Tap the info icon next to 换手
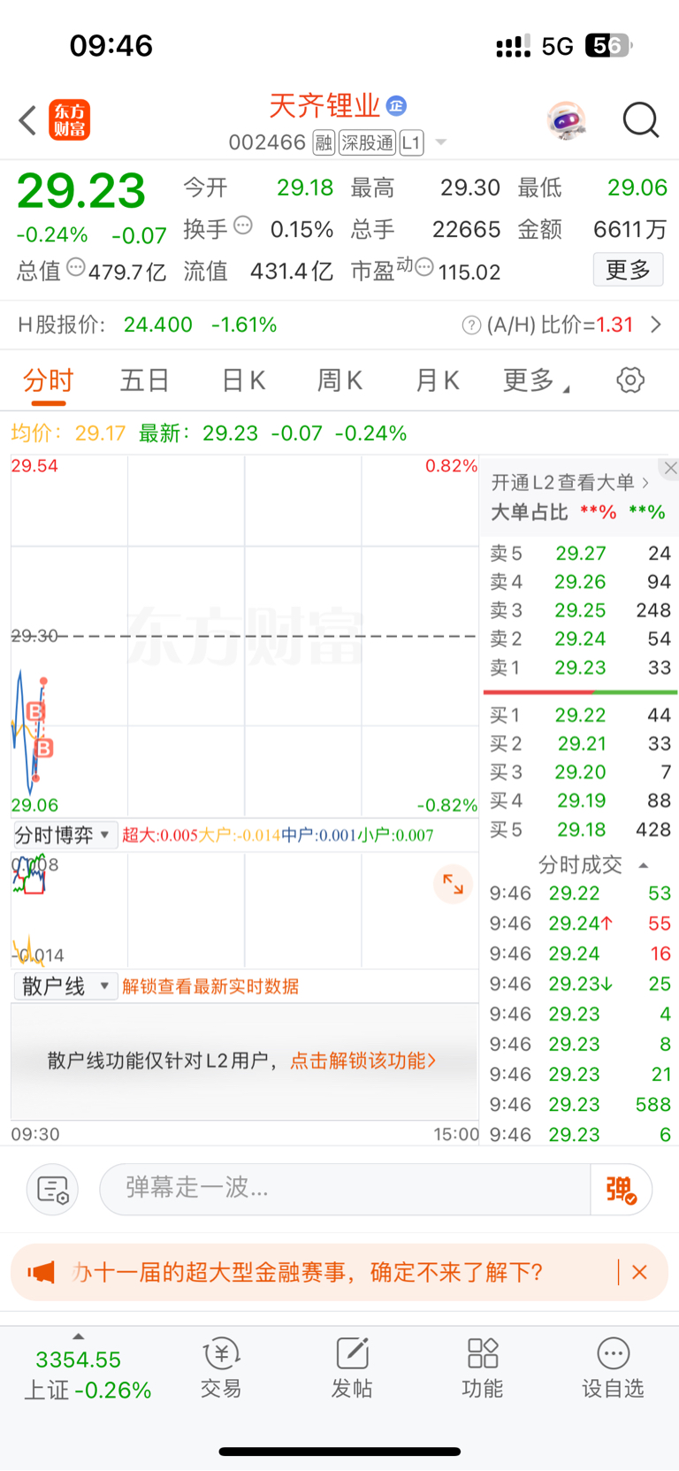679x1471 pixels. click(243, 226)
